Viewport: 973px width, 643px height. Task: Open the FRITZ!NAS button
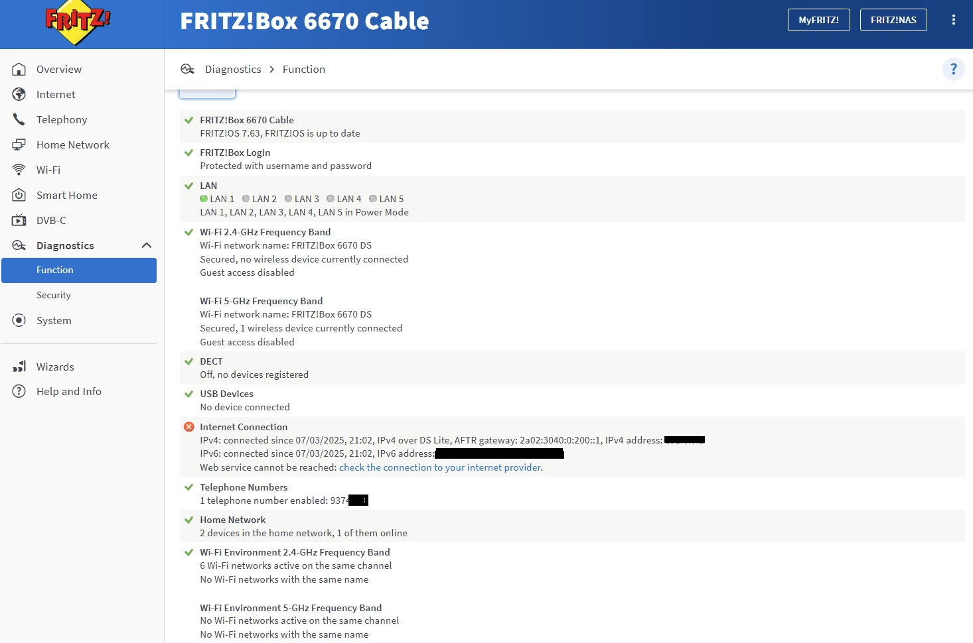click(893, 20)
